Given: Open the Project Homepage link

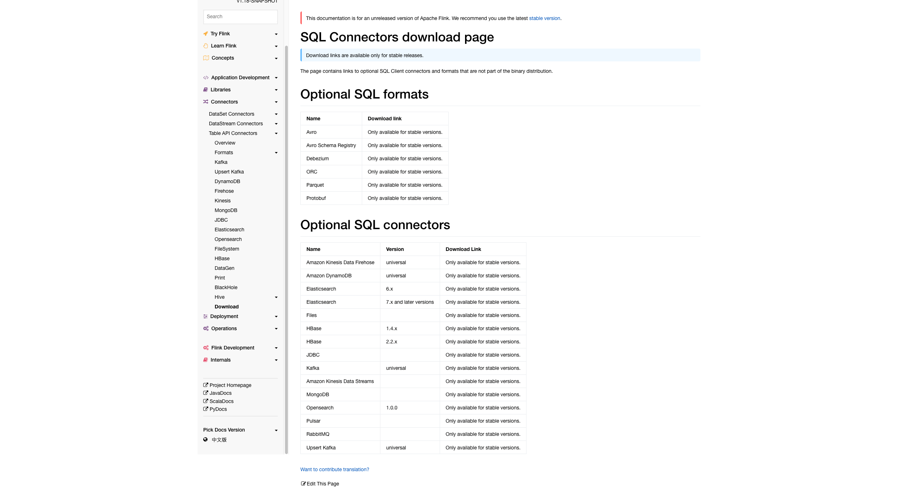Looking at the screenshot, I should (x=230, y=385).
